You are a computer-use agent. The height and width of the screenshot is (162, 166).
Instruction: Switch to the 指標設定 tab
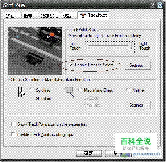pos(49,16)
